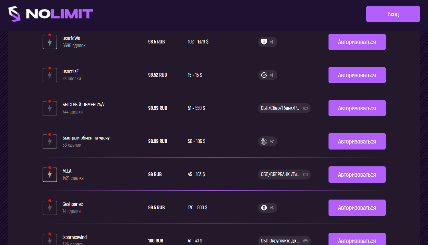Image resolution: width=428 pixels, height=245 pixels.
Task: Click the M.T.A lightning avatar icon
Action: tap(50, 174)
